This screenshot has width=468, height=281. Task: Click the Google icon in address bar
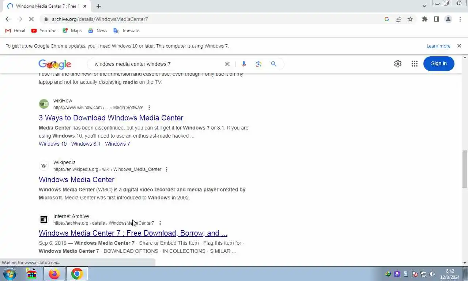click(x=387, y=19)
